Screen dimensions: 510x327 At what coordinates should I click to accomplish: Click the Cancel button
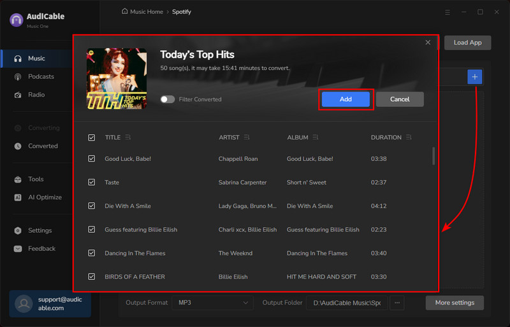(400, 99)
